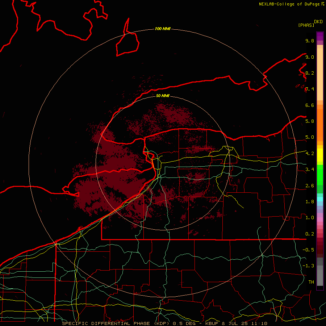
Task: Select the 7.4 scale label
Action: tap(310, 89)
